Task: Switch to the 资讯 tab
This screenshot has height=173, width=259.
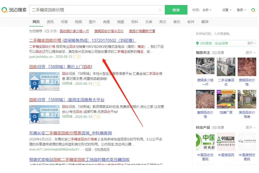Action: click(x=50, y=22)
